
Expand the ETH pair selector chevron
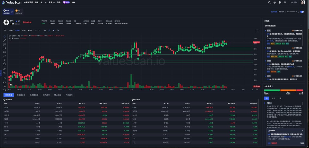point(19,24)
